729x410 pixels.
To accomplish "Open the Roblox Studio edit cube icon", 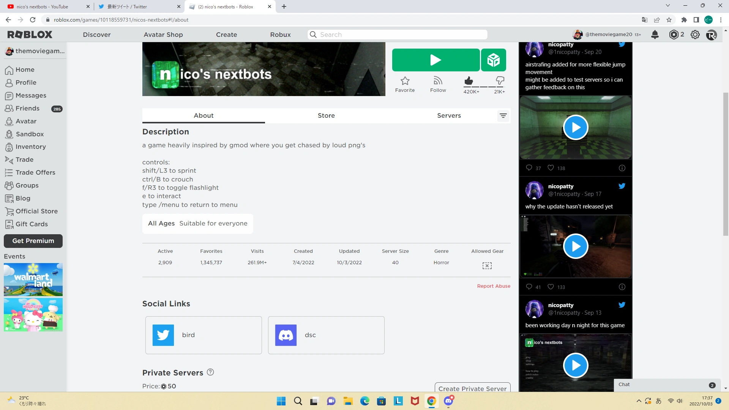I will pyautogui.click(x=493, y=60).
